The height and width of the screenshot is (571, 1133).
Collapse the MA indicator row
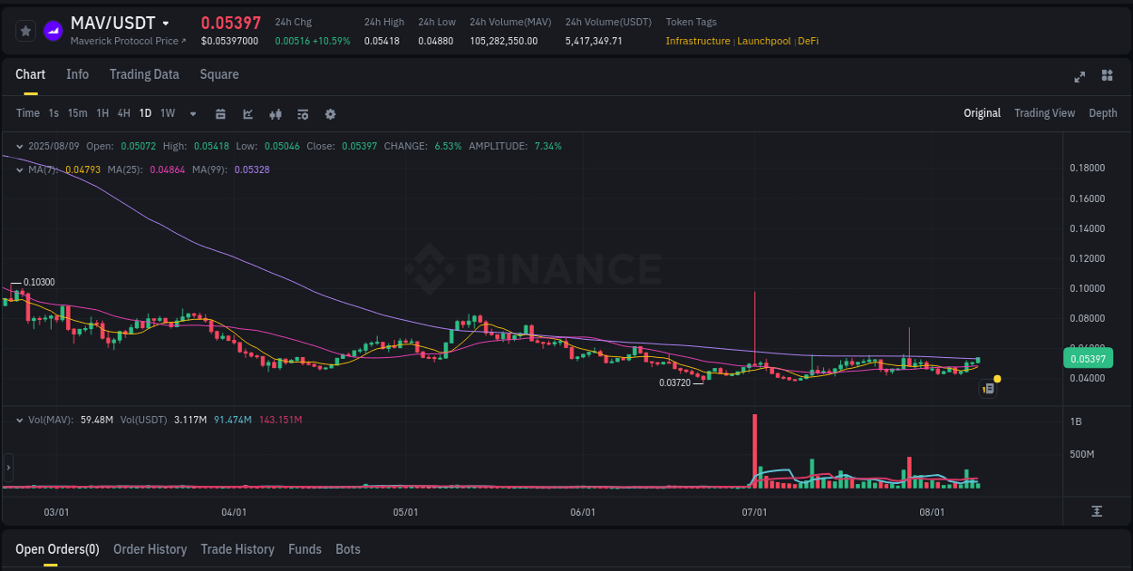pos(19,169)
